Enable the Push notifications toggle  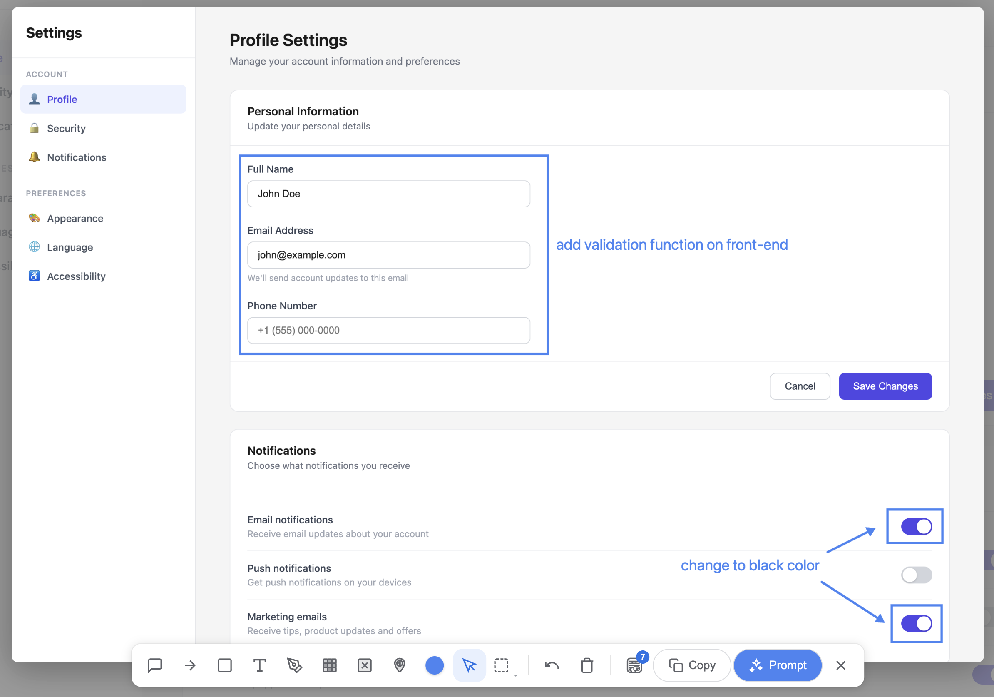tap(917, 575)
